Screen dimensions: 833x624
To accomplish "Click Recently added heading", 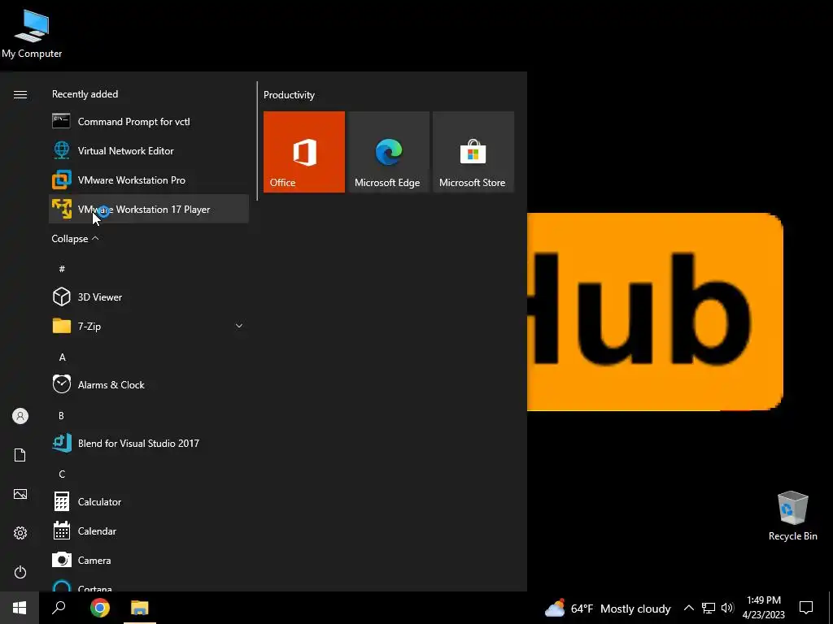I will tap(85, 94).
